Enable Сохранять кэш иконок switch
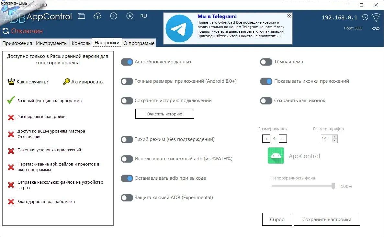The width and height of the screenshot is (384, 237). click(266, 101)
